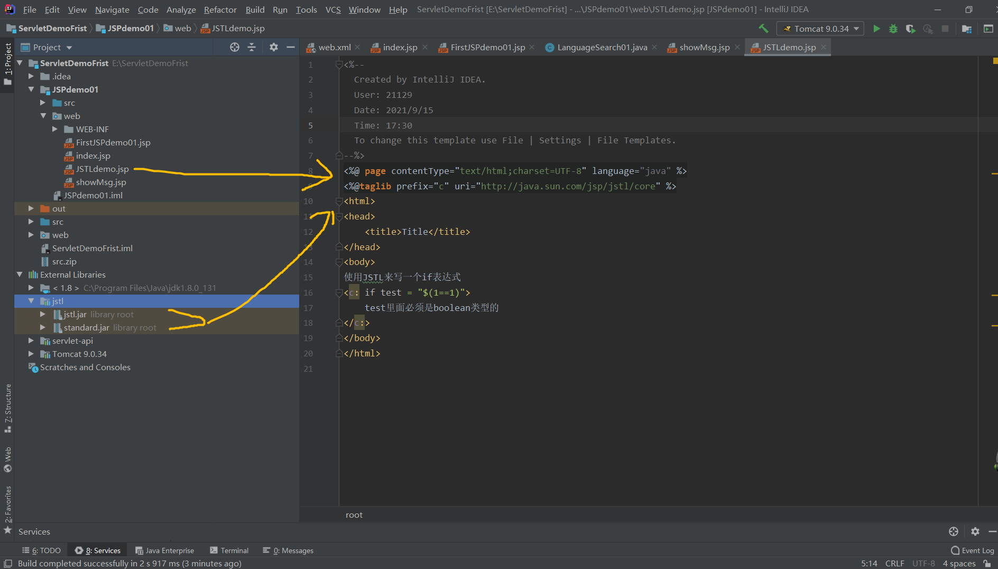Collapse the JSPdemo01 module
998x569 pixels.
(x=31, y=89)
